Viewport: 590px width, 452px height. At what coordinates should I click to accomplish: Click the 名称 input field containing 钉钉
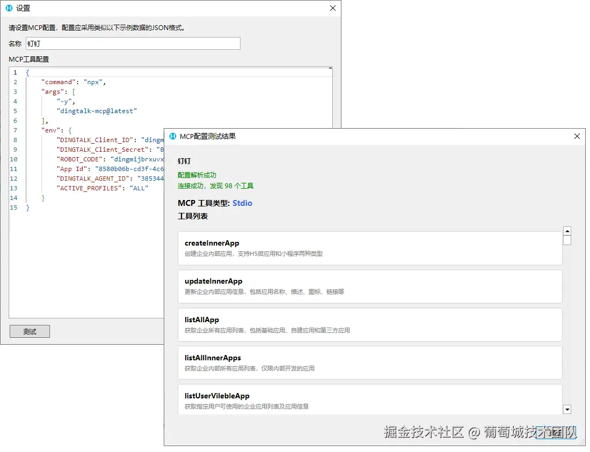coord(133,43)
